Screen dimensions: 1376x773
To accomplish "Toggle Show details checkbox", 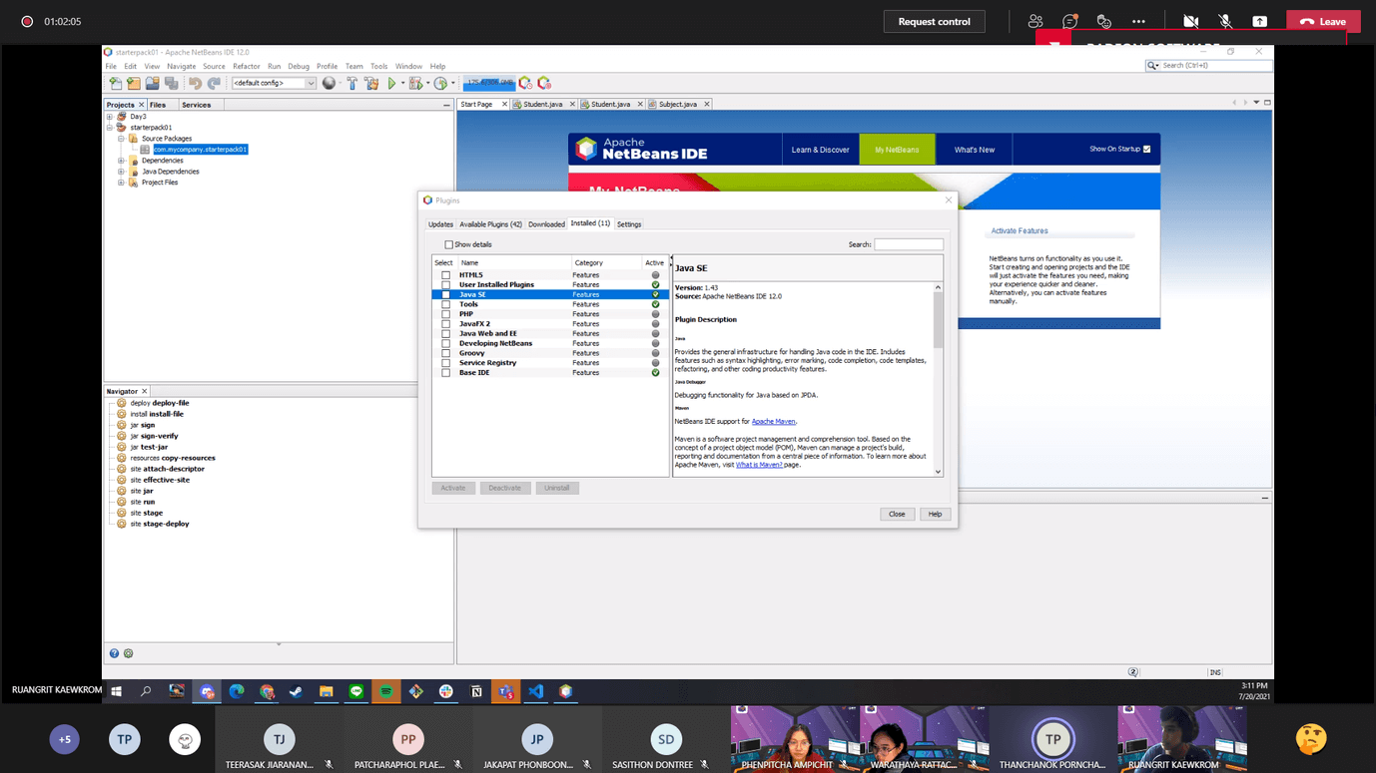I will point(448,244).
